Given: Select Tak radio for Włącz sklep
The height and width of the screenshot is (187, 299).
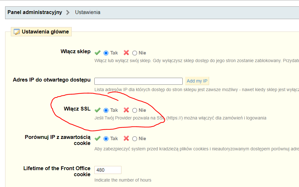Looking at the screenshot, I should (x=106, y=53).
